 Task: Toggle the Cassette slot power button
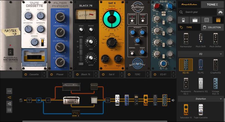[26, 74]
